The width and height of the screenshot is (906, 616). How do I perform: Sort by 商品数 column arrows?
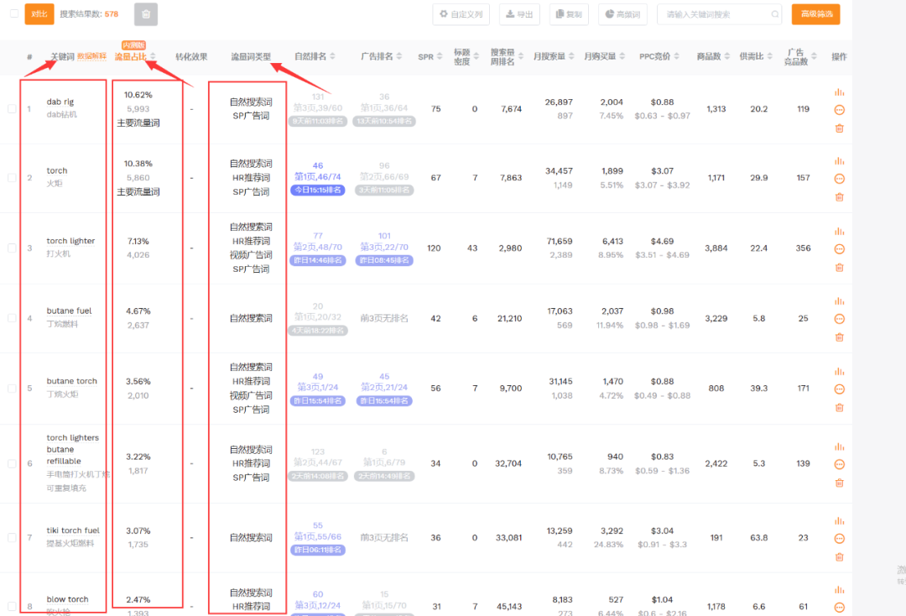[726, 56]
